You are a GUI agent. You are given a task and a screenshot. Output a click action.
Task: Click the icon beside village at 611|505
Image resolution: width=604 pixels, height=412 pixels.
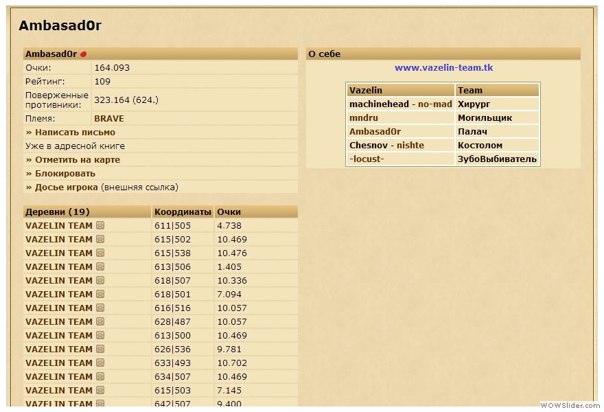tap(100, 225)
